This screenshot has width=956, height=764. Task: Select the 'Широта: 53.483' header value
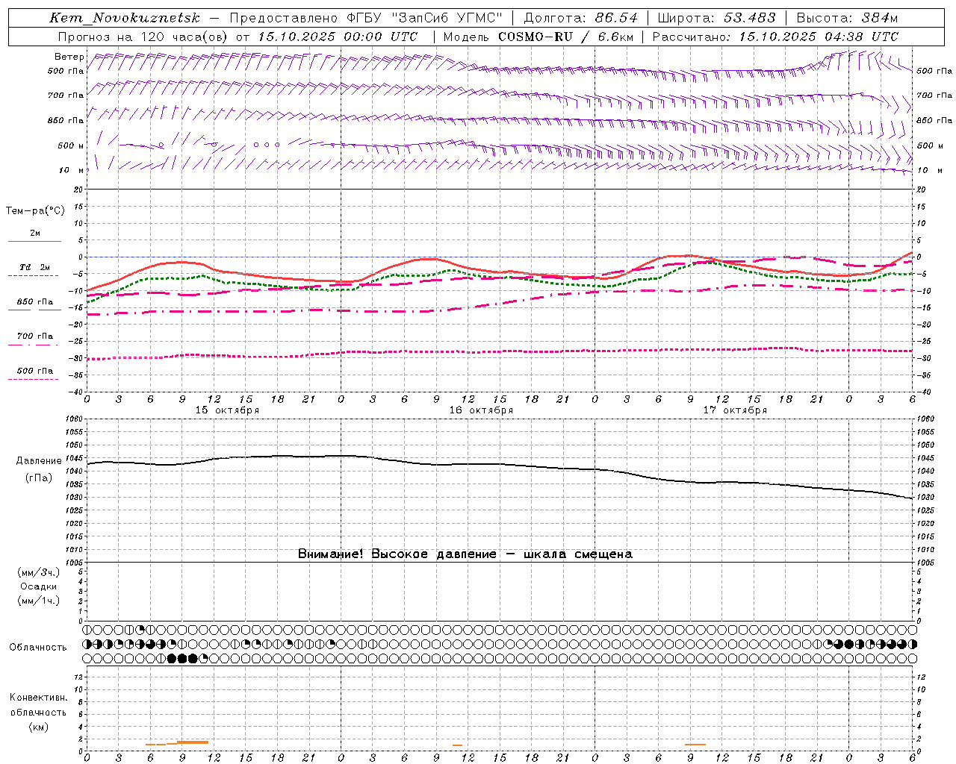click(717, 18)
